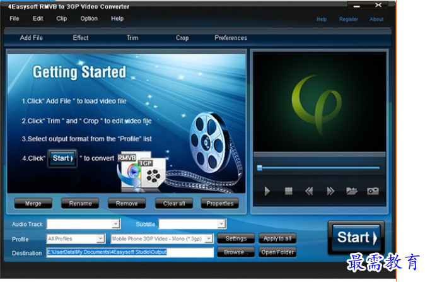Expand the Subtitle dropdown

221,224
